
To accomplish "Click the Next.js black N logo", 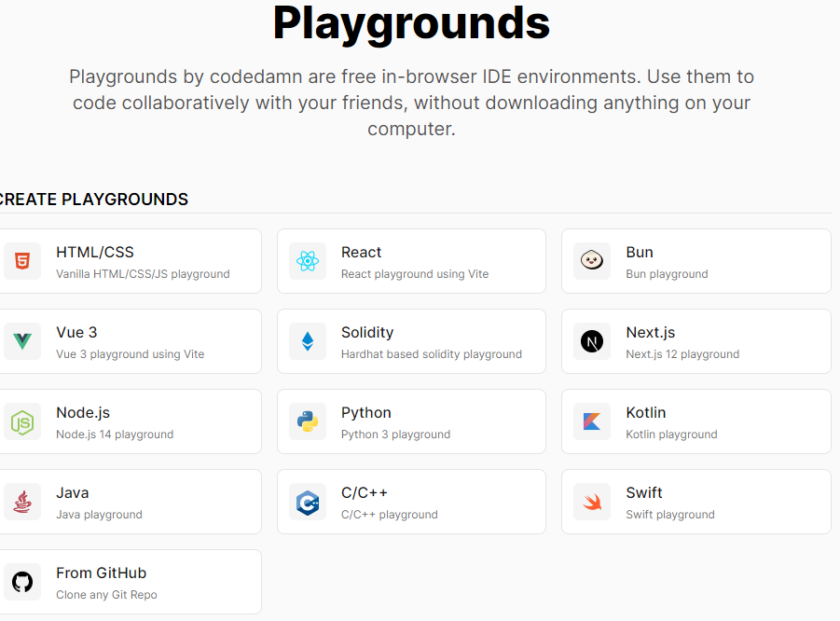I will pos(592,341).
